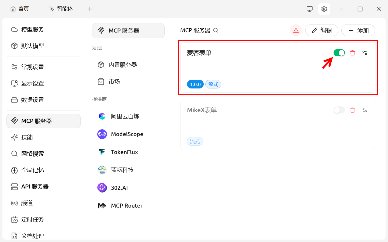
Task: Switch to the 首页 tab
Action: click(20, 9)
